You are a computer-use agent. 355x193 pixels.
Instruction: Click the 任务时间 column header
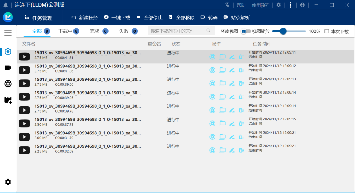click(261, 44)
